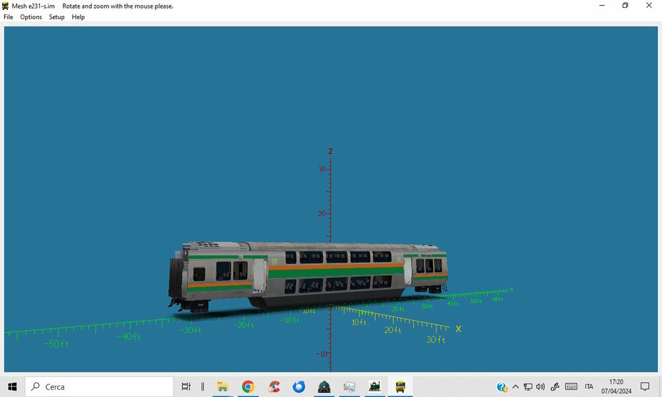Close the mesh viewer window
The width and height of the screenshot is (662, 397).
point(649,5)
